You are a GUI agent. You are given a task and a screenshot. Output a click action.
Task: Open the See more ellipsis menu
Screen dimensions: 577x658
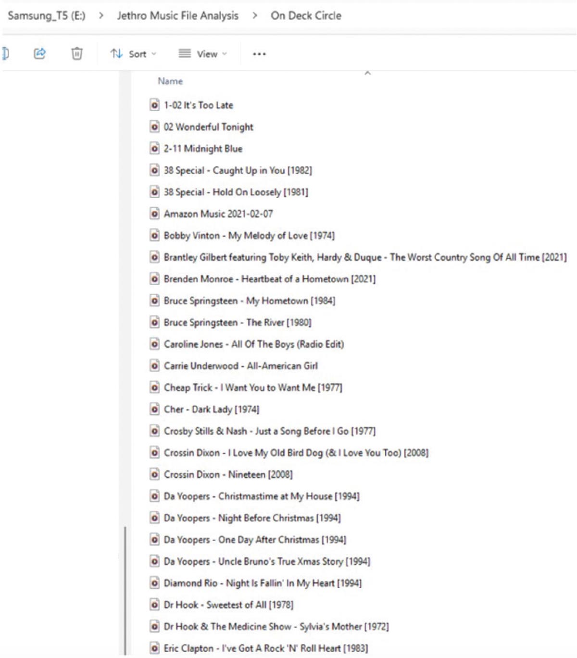[259, 54]
